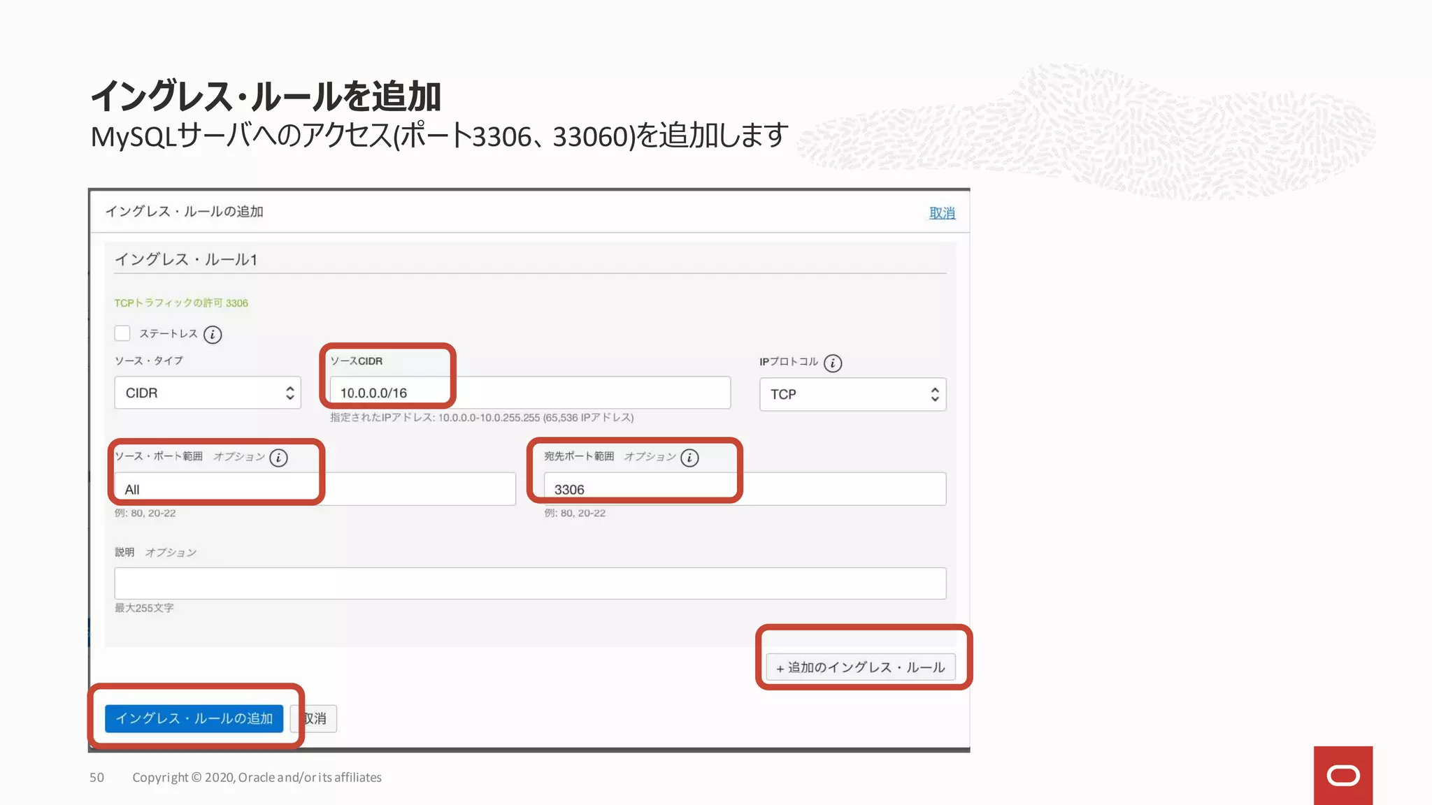The image size is (1432, 805).
Task: Click the イングレス・ルール1 section heading
Action: click(x=186, y=259)
